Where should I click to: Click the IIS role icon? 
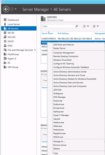5,63
